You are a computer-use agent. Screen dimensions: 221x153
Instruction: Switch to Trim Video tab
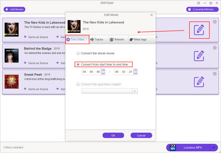pos(78,39)
